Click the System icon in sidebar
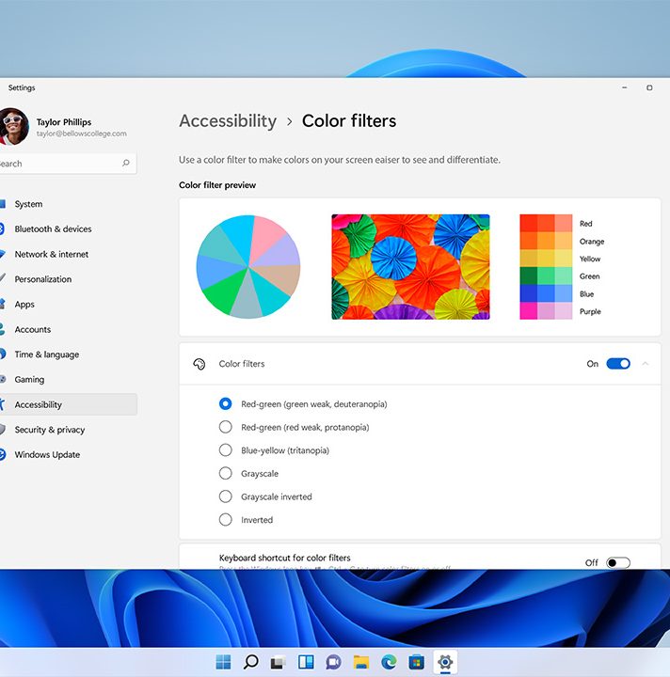 [3, 204]
